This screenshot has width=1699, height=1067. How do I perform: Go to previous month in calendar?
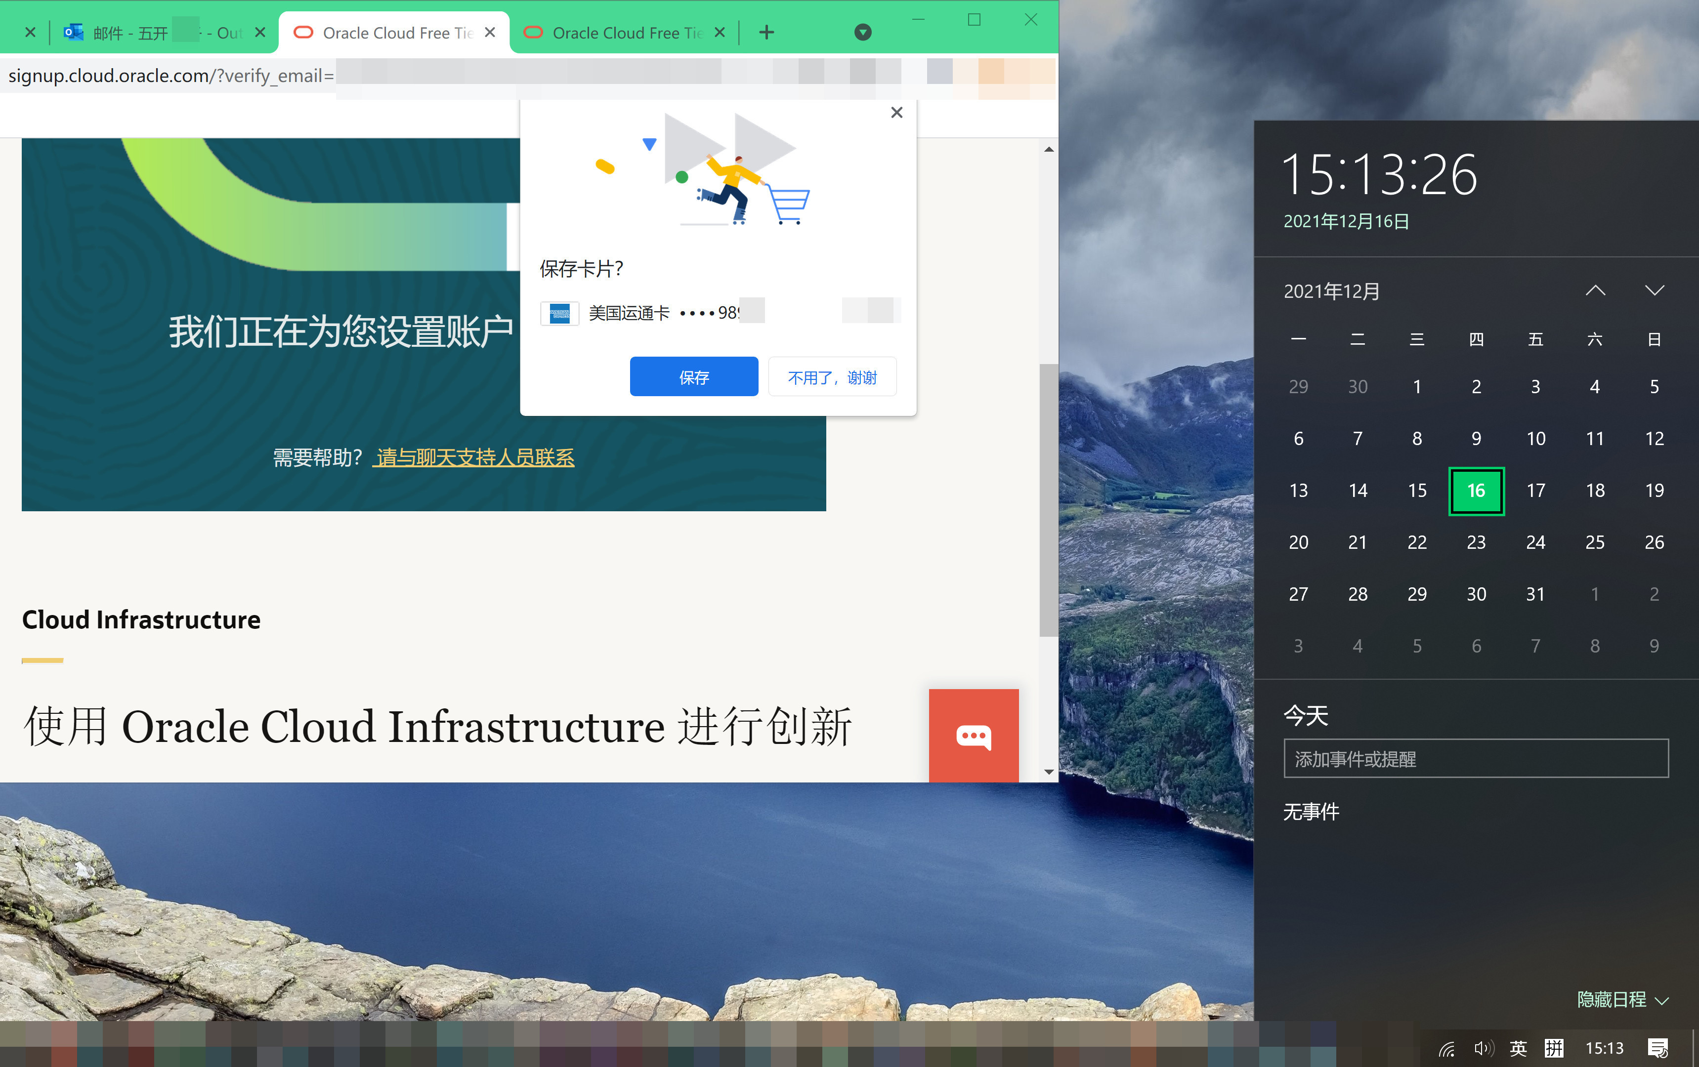pos(1595,290)
